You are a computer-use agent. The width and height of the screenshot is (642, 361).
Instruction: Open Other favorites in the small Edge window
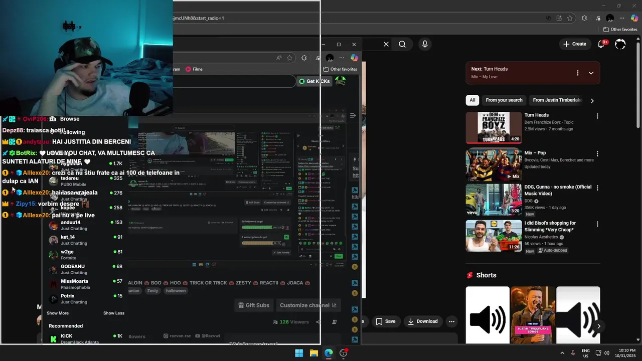[x=340, y=69]
